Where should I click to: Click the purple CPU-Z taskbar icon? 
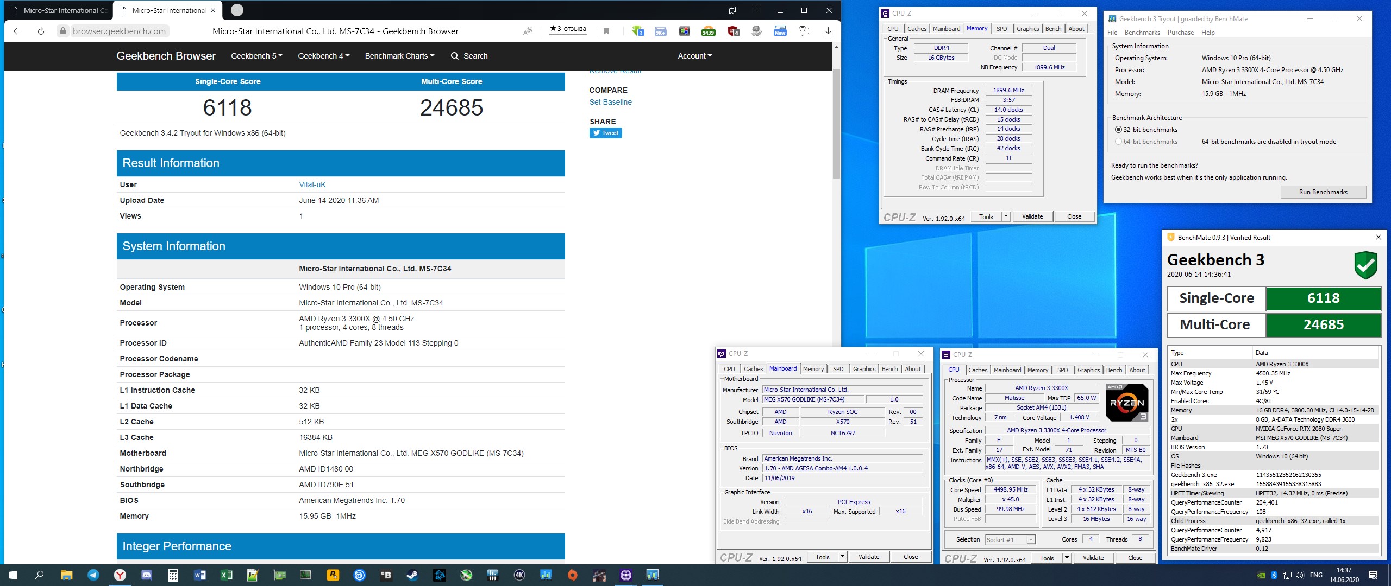(626, 575)
